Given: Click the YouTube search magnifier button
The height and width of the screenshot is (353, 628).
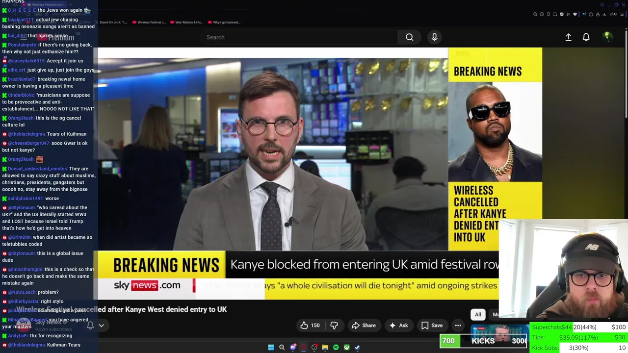Looking at the screenshot, I should pos(409,37).
